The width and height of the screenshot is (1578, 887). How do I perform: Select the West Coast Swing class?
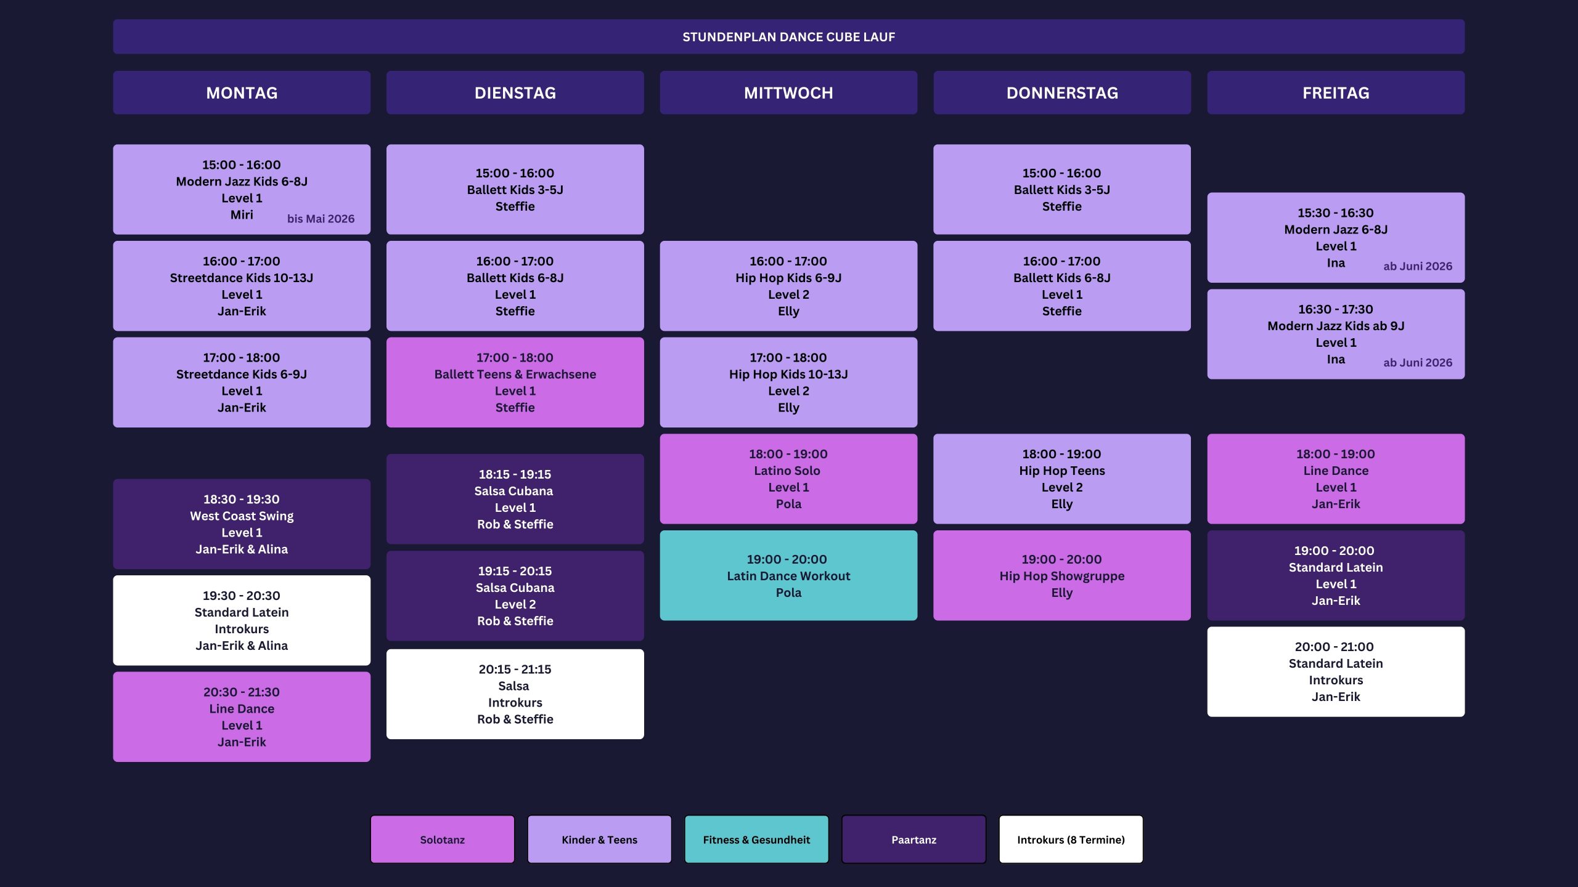(242, 524)
